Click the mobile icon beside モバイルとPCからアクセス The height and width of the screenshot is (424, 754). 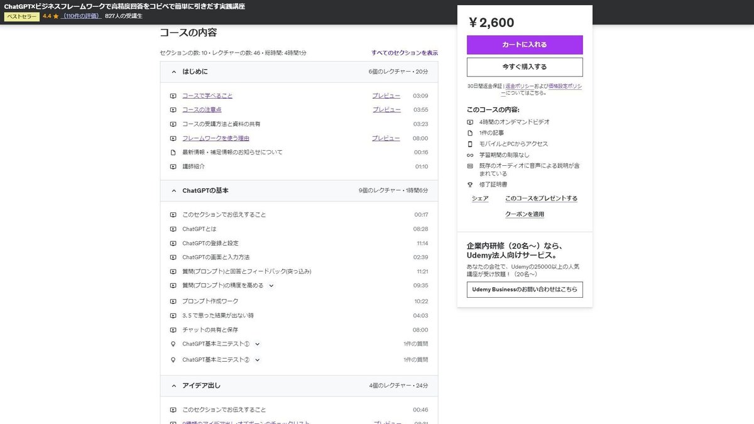(470, 144)
